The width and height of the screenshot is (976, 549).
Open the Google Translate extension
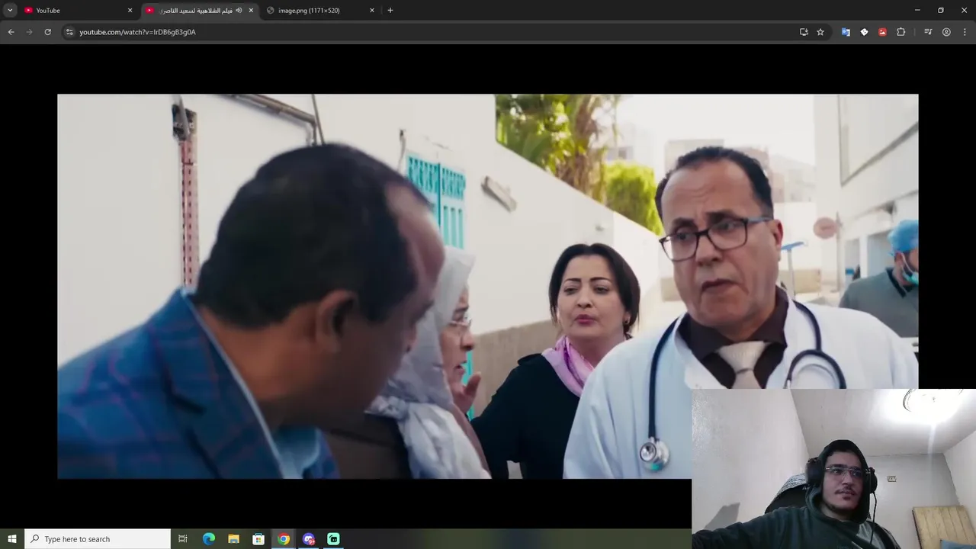point(846,32)
